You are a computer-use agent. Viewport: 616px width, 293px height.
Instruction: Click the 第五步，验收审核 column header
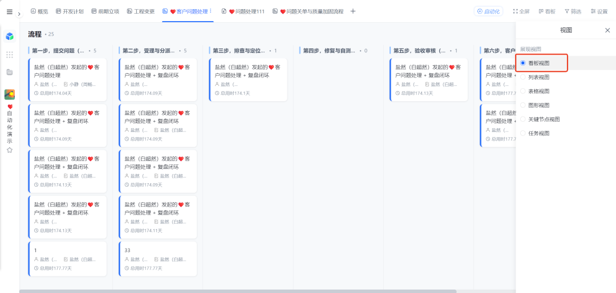420,51
